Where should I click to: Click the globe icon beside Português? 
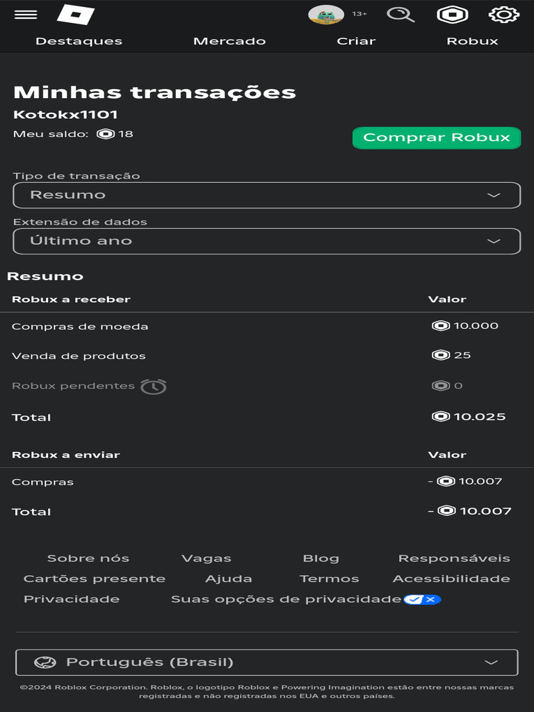45,663
